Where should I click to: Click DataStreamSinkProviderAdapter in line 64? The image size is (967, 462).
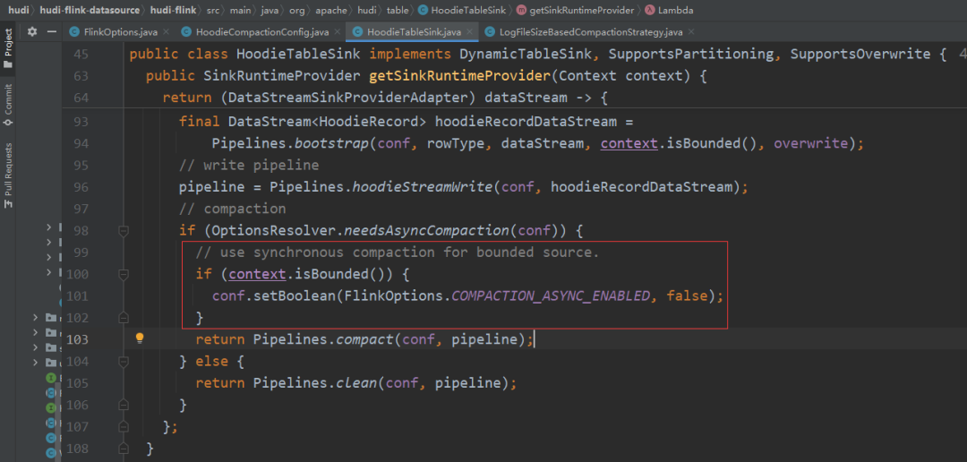tap(347, 98)
